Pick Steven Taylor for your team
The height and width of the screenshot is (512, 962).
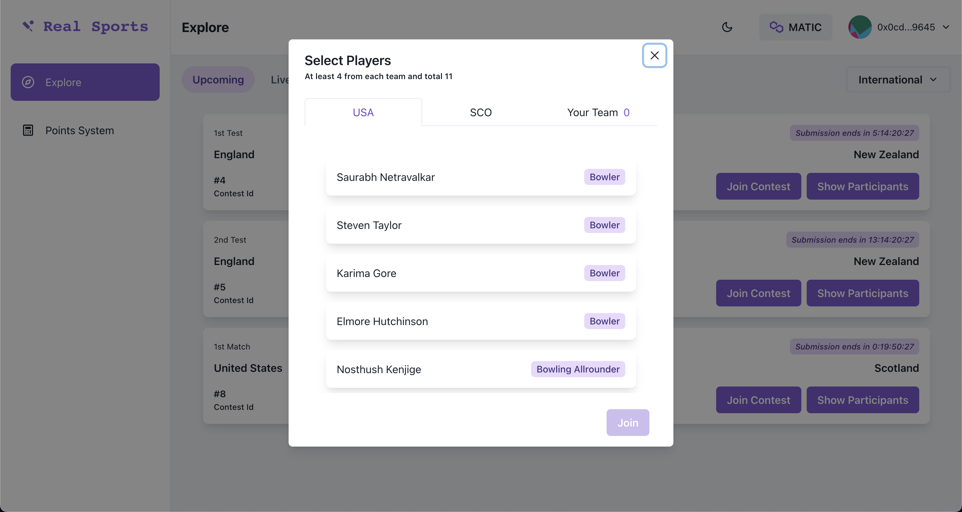(480, 225)
